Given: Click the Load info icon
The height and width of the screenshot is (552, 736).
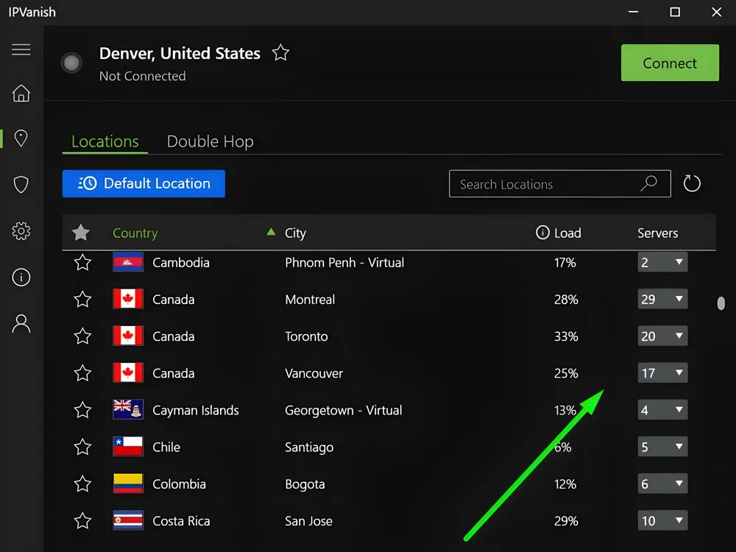Looking at the screenshot, I should pos(542,232).
